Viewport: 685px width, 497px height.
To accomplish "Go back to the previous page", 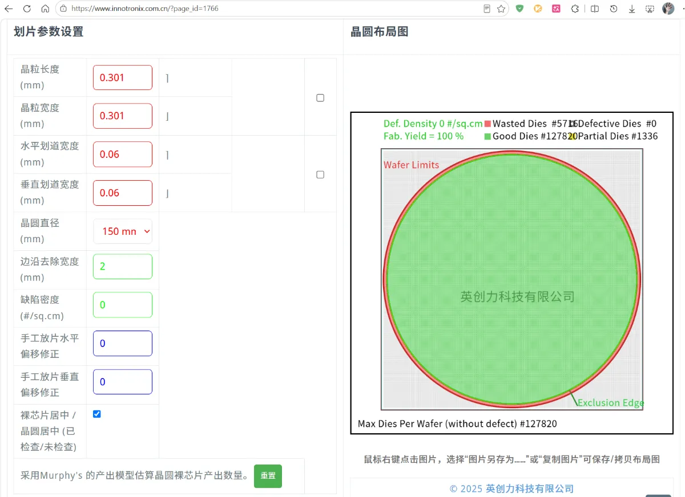I will pos(9,9).
